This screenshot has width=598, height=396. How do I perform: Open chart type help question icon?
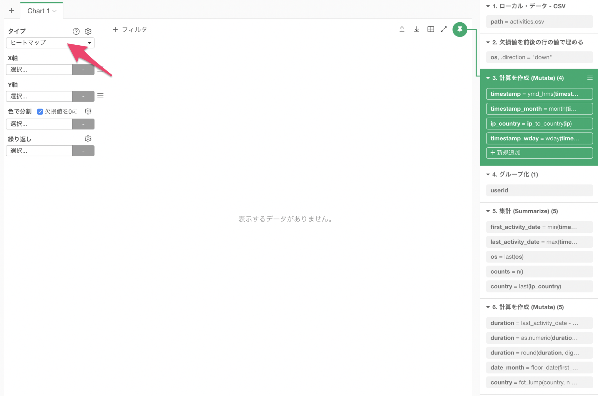(76, 31)
